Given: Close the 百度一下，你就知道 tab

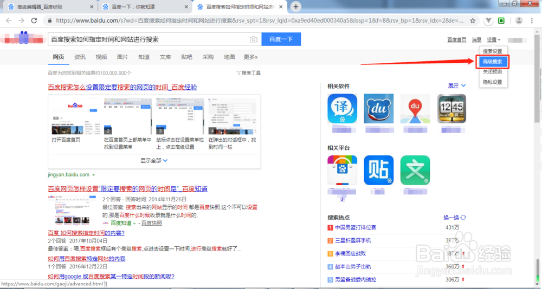Looking at the screenshot, I should (x=186, y=7).
